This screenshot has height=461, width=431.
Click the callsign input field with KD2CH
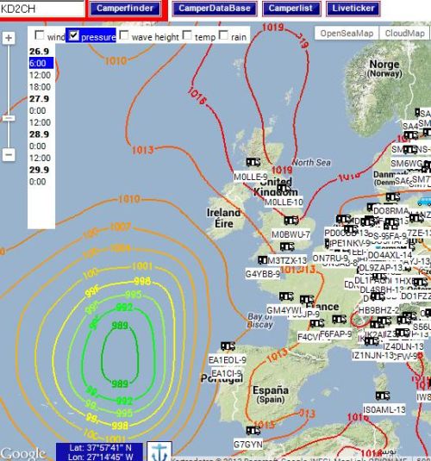[x=41, y=9]
